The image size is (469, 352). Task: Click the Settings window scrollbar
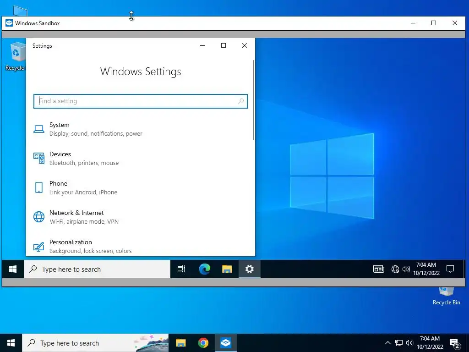pyautogui.click(x=254, y=100)
